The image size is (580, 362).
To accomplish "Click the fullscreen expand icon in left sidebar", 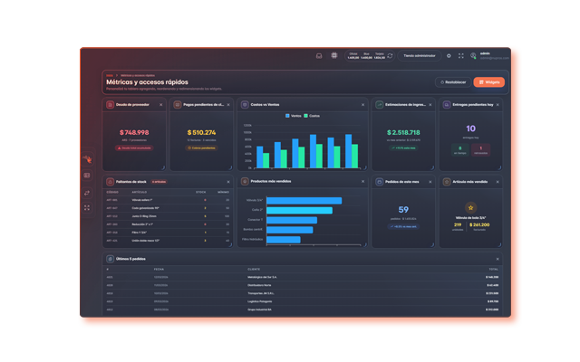I will pyautogui.click(x=87, y=208).
